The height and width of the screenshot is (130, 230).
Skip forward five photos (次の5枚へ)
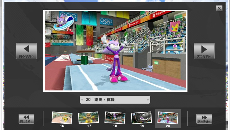pyautogui.click(x=204, y=119)
